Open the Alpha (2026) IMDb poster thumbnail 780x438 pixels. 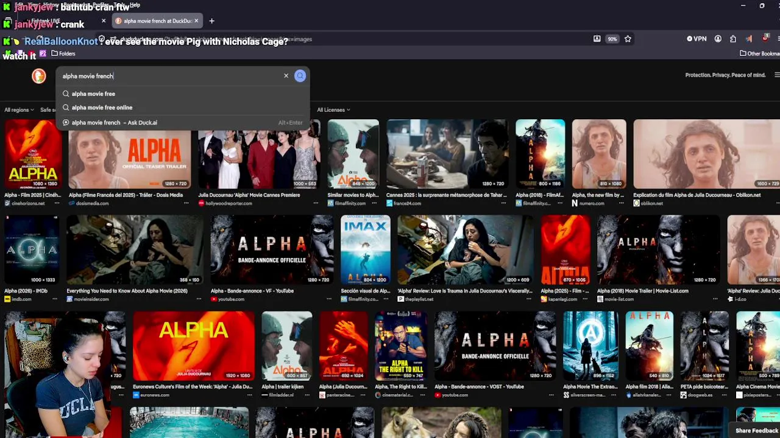[32, 249]
